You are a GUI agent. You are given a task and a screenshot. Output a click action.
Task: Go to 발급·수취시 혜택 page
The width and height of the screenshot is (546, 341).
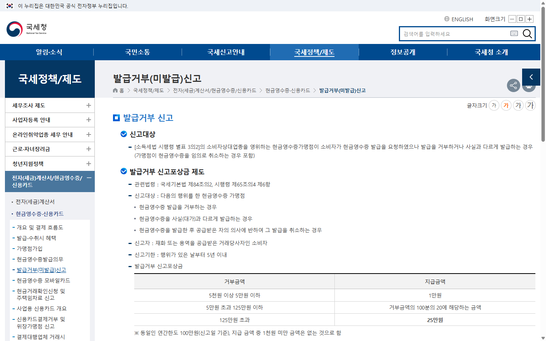click(x=36, y=238)
